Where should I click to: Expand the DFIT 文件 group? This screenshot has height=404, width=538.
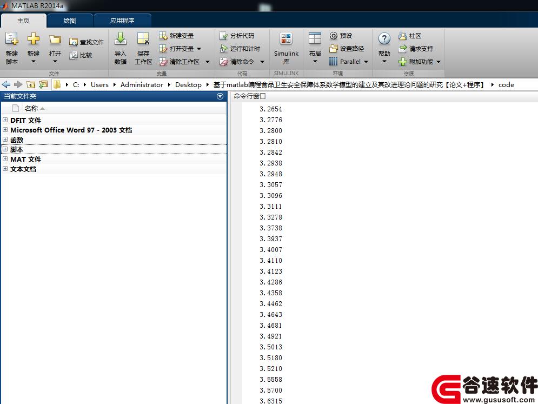click(5, 120)
